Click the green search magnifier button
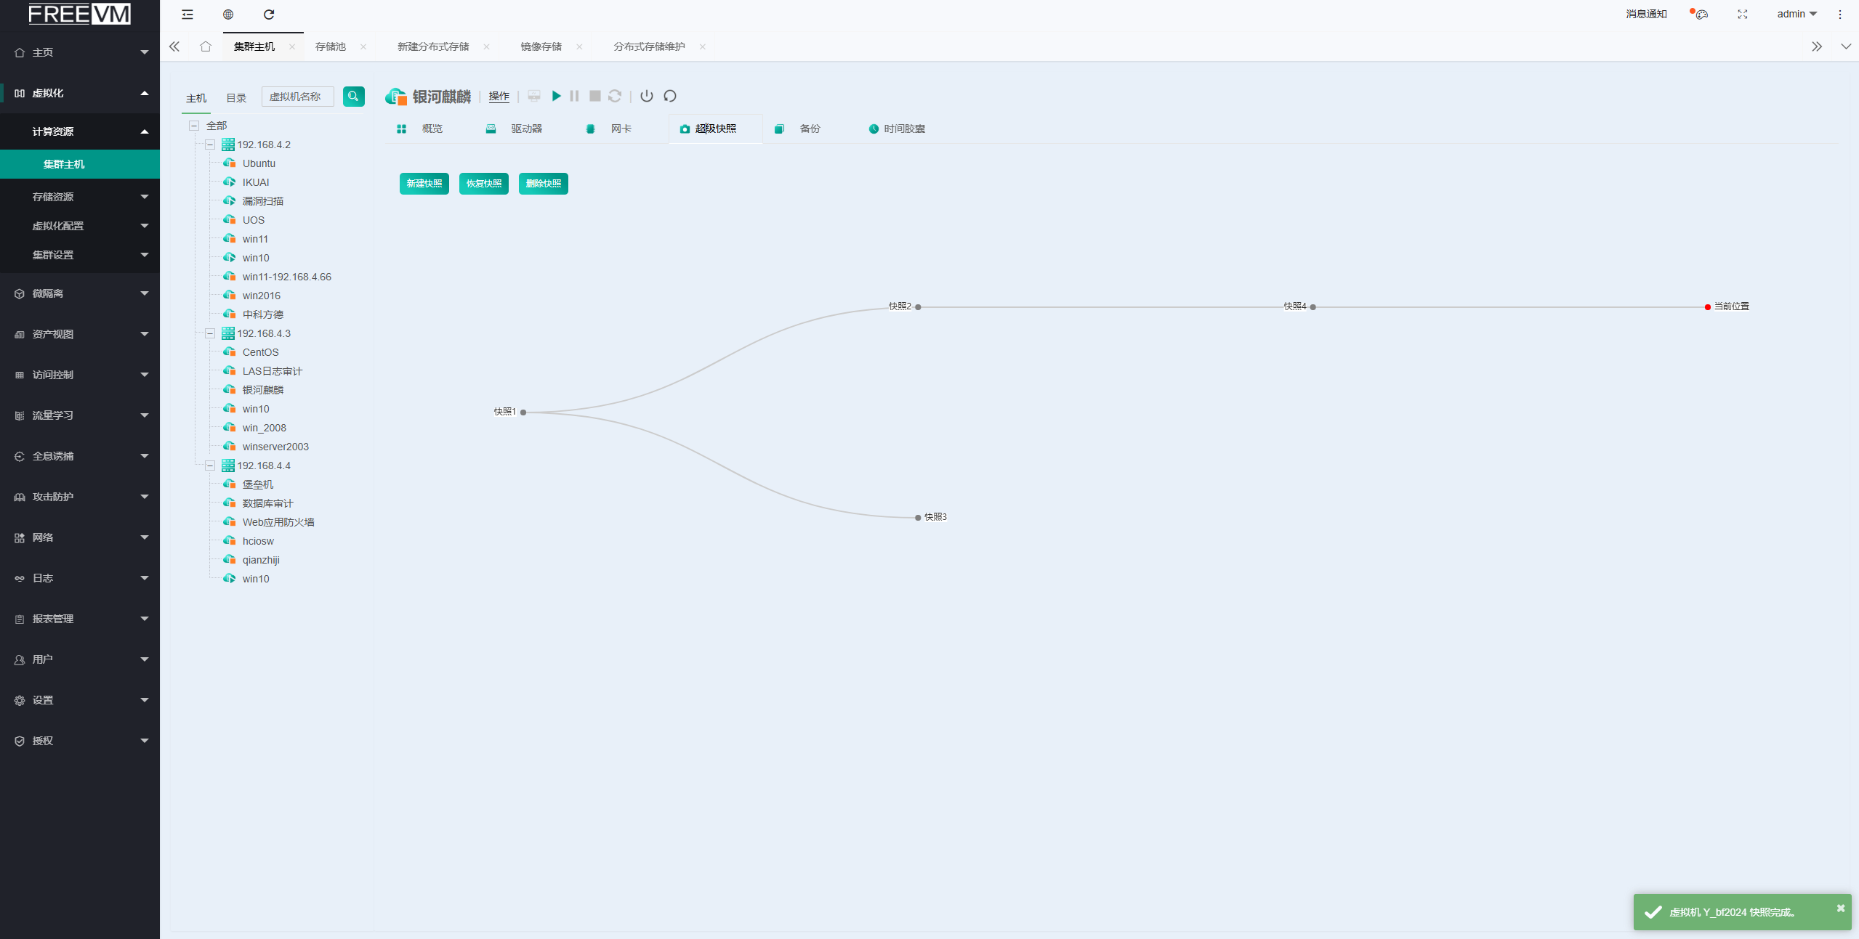The width and height of the screenshot is (1859, 939). [353, 96]
